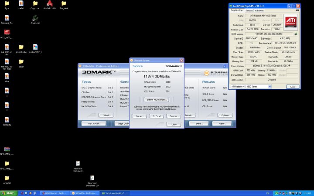Click the Game button in 3DMark06

pos(222,123)
